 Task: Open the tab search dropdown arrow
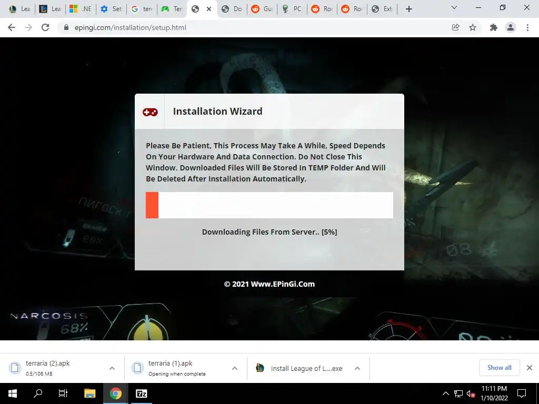(x=454, y=7)
